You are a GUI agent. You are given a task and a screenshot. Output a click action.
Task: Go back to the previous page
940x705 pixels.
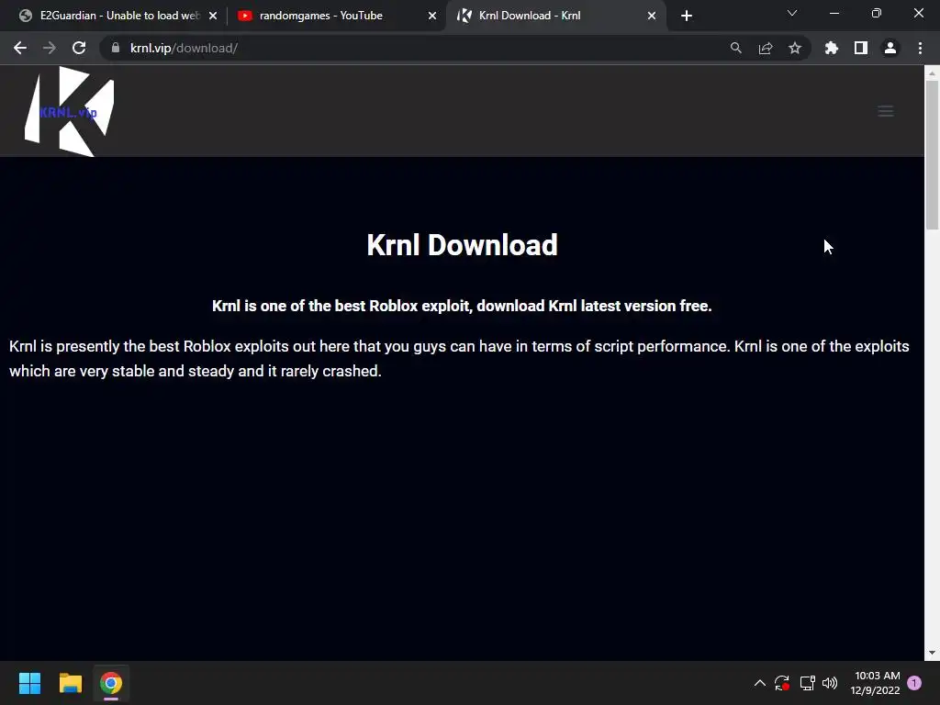(20, 48)
